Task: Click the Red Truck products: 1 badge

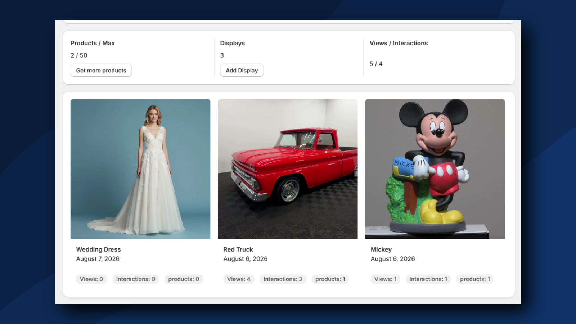Action: coord(330,279)
